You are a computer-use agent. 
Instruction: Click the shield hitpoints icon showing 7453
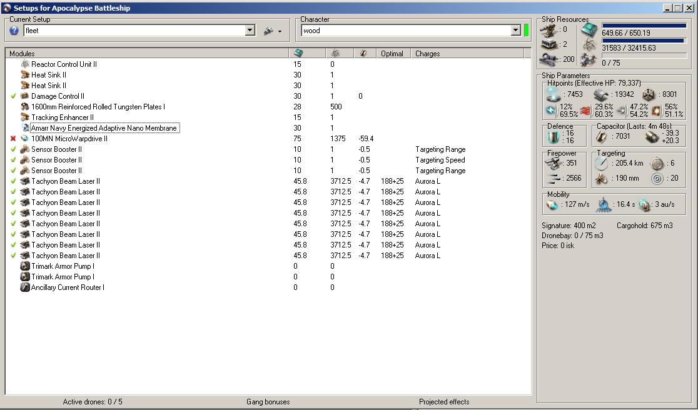[x=554, y=94]
